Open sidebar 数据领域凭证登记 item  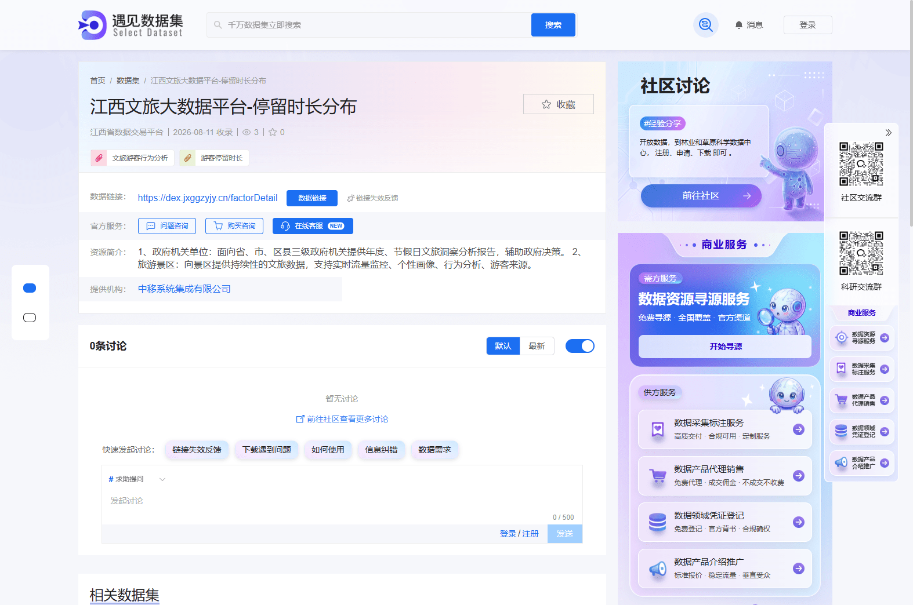pos(862,432)
